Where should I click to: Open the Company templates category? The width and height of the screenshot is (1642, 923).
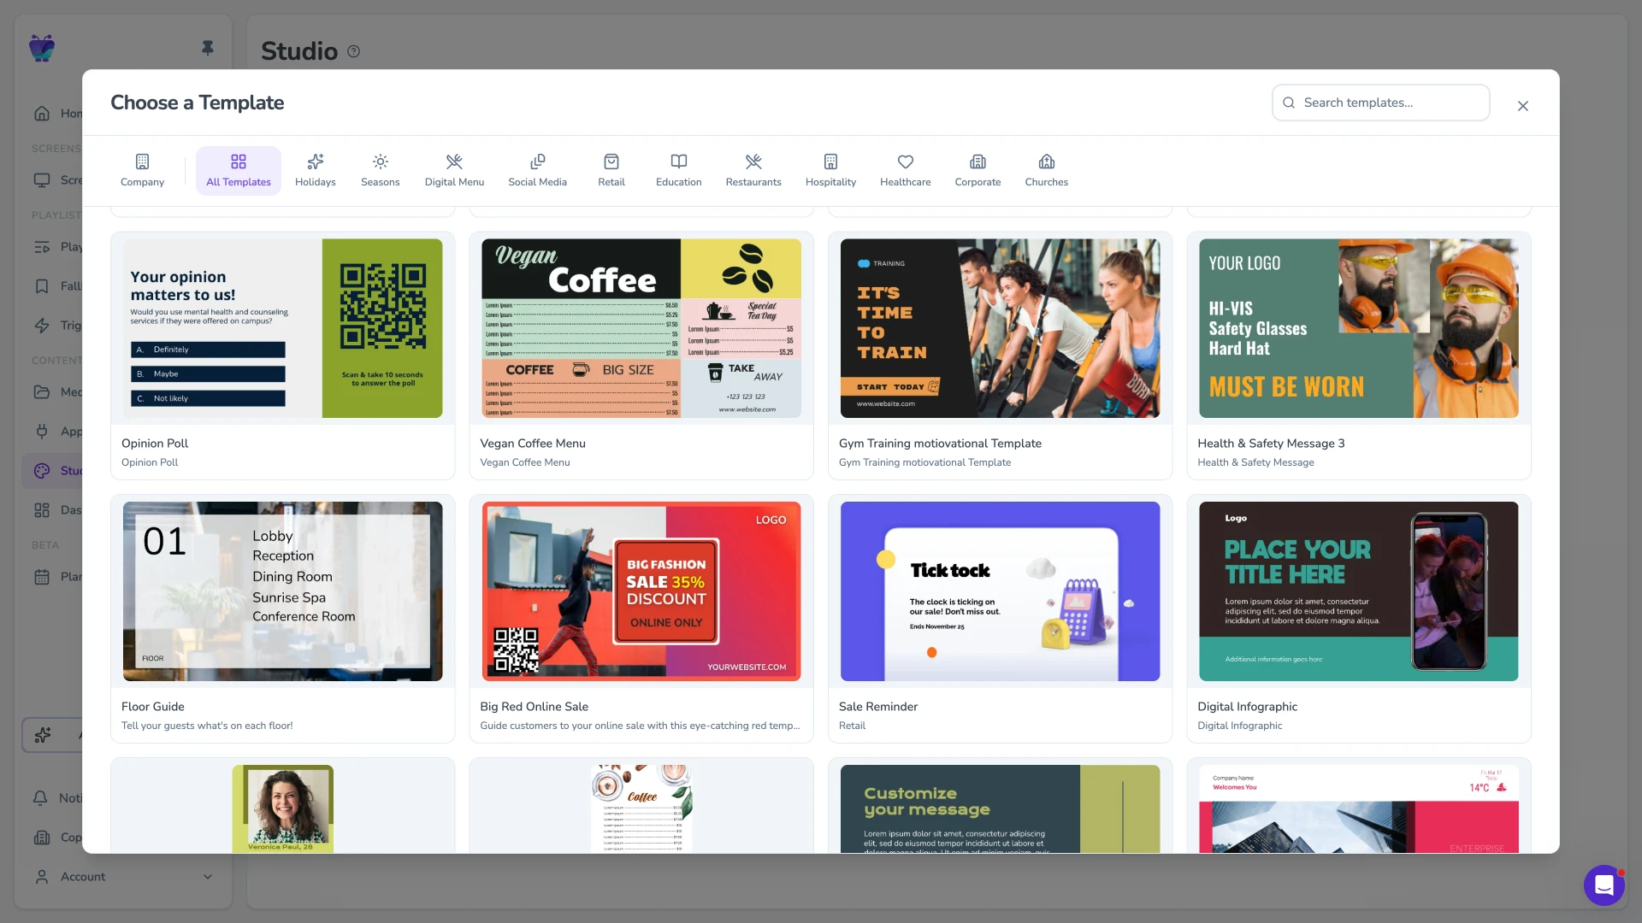click(142, 170)
